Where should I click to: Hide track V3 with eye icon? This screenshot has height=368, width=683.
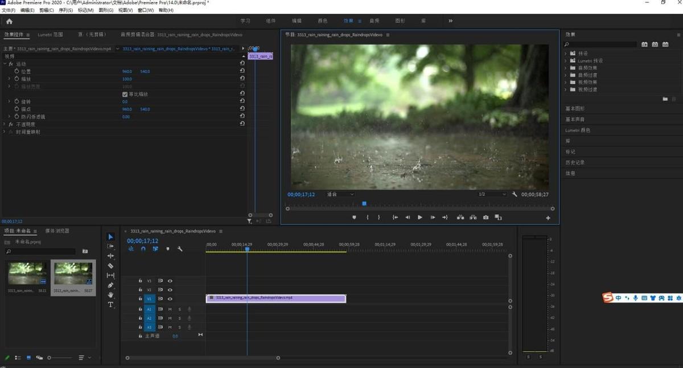pos(170,281)
